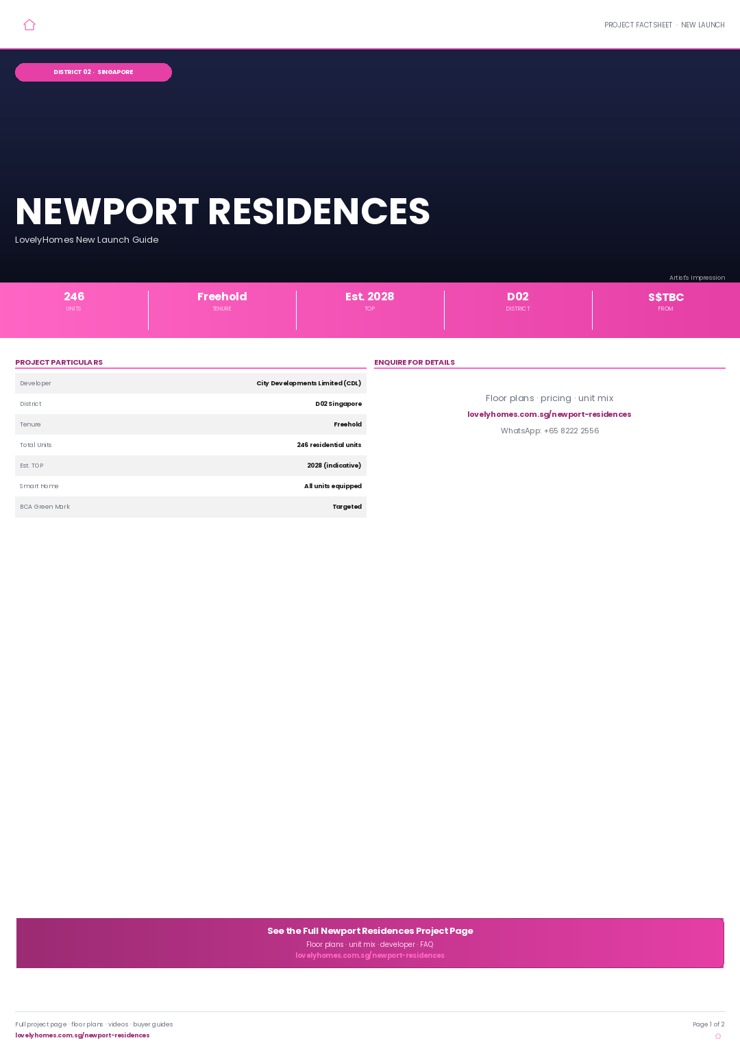Image resolution: width=740 pixels, height=1047 pixels.
Task: Click the City Developments Limited (CDL) value
Action: 309,383
